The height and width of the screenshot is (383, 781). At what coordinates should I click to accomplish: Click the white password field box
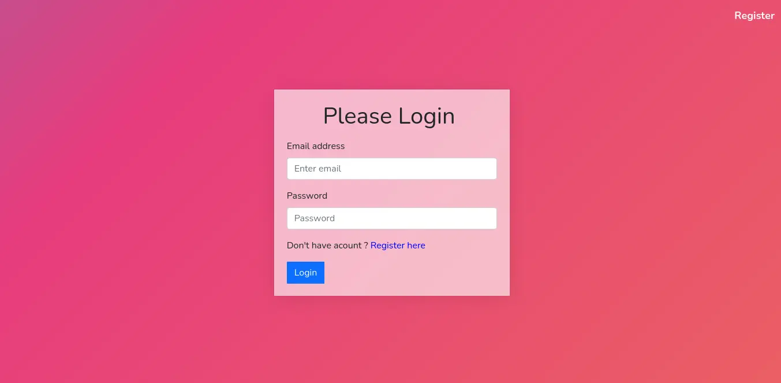pos(392,218)
